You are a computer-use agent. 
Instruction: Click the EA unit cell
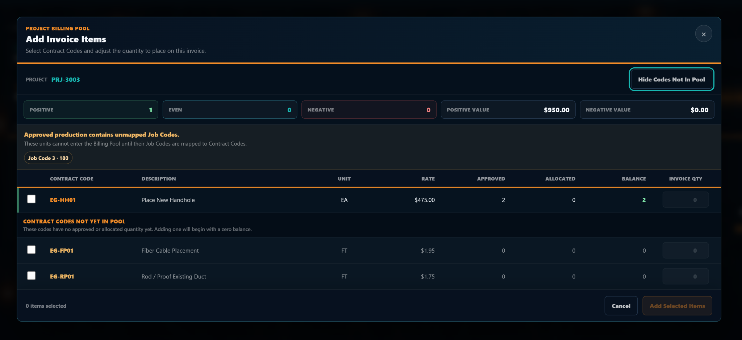click(x=344, y=200)
